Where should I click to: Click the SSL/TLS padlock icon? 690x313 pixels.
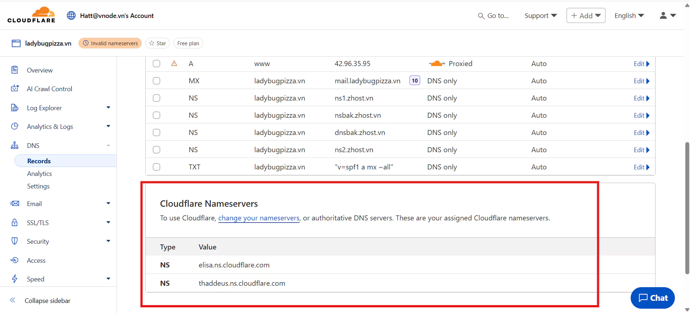coord(15,222)
